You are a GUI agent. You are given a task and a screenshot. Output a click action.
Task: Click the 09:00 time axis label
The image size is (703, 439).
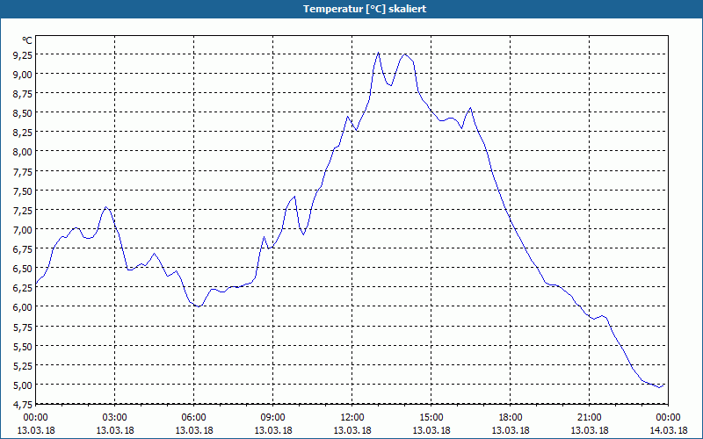[x=273, y=418]
